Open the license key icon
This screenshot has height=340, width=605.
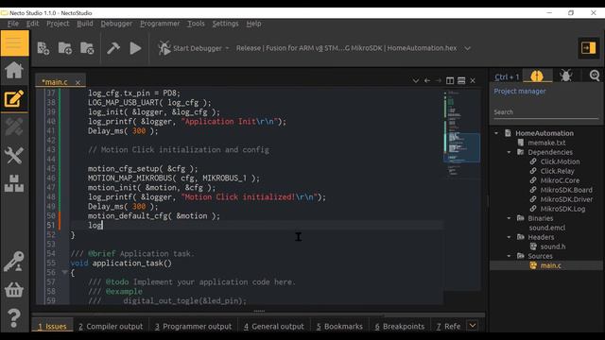pos(14,262)
